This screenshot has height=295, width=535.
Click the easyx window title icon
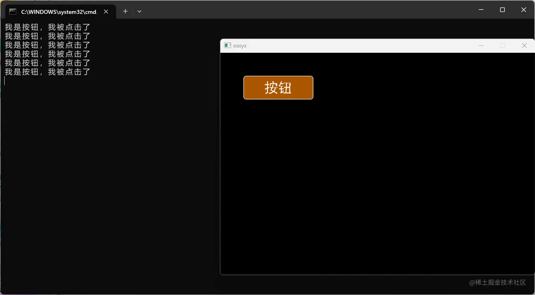tap(228, 45)
